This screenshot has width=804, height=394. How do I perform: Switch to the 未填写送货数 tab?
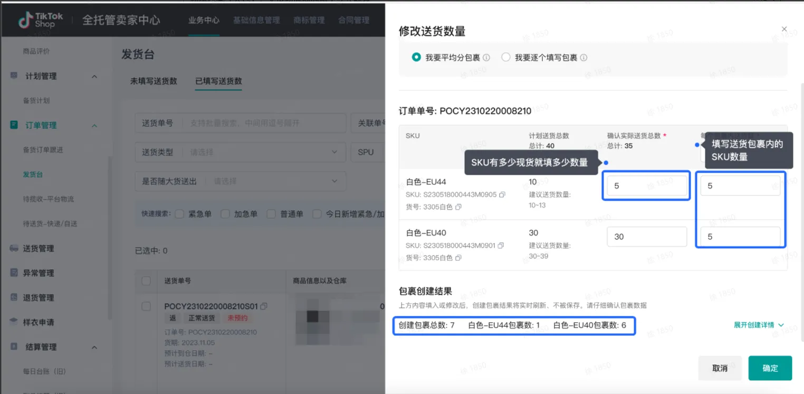154,81
